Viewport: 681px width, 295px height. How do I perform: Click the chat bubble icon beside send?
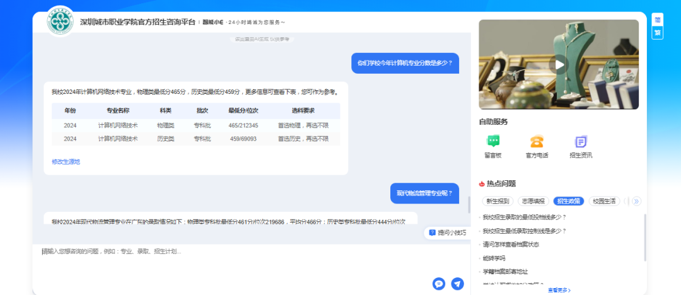[439, 284]
